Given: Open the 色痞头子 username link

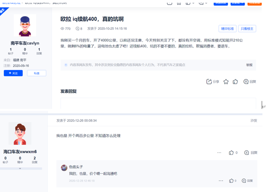Looking at the screenshot, I should [x=76, y=167].
